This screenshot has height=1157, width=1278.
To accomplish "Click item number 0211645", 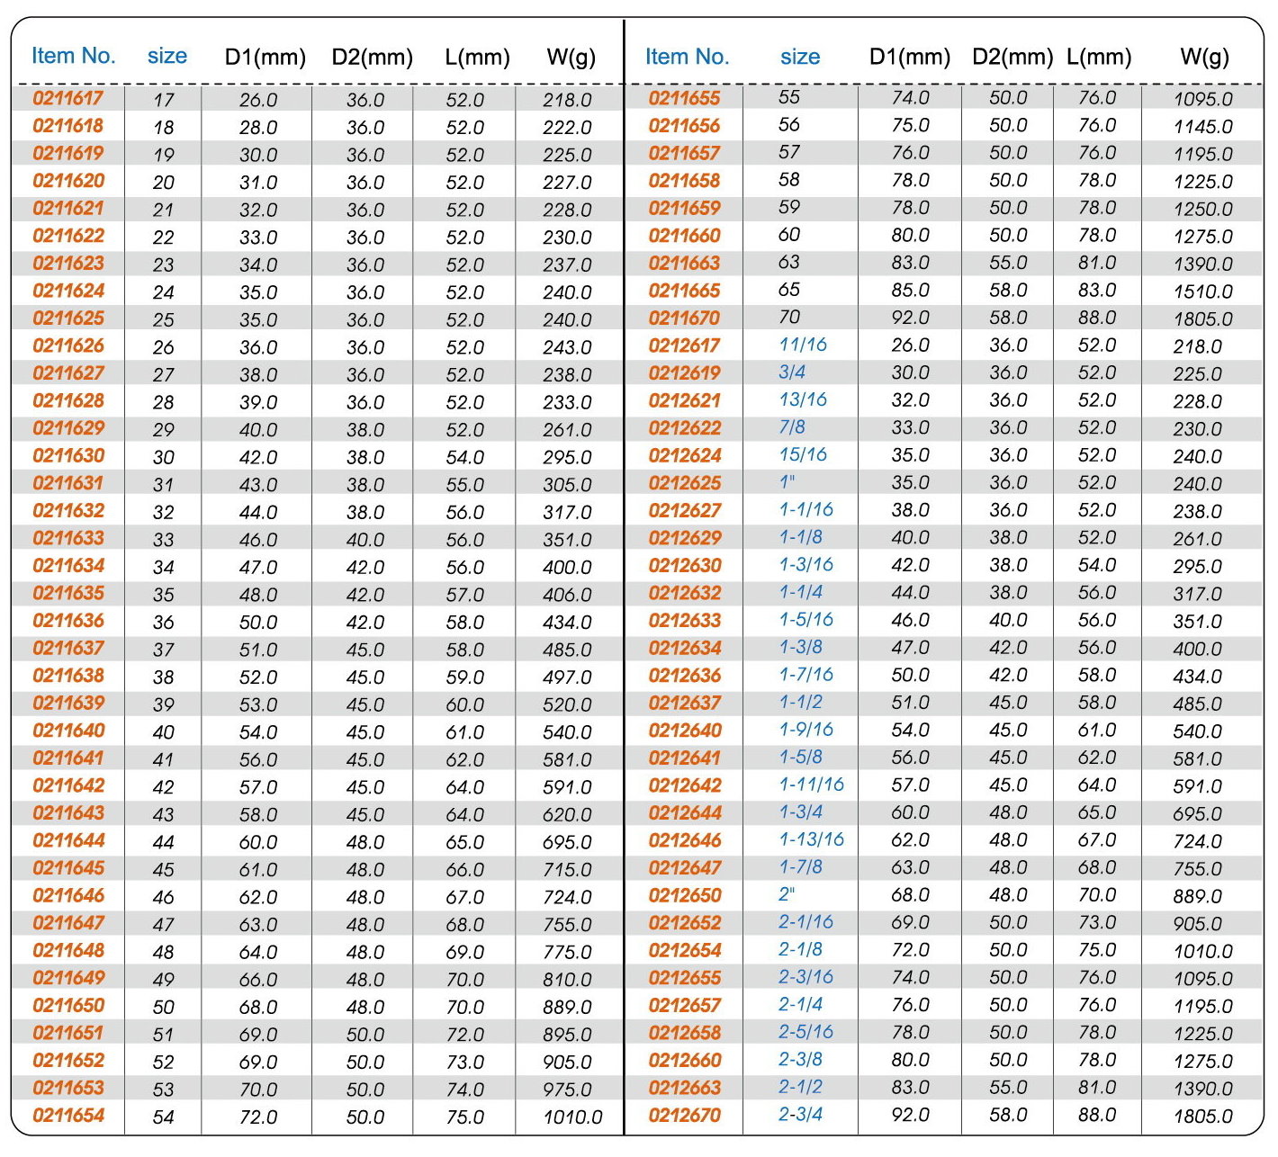I will [68, 868].
